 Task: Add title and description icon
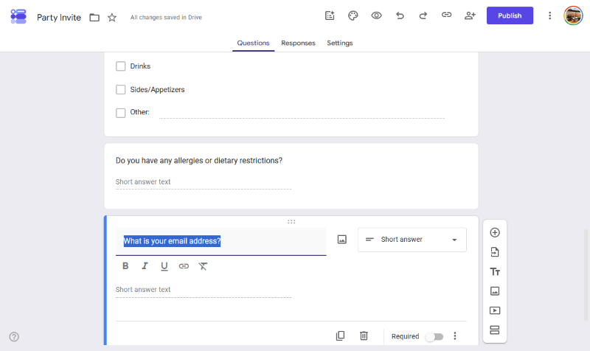point(495,271)
